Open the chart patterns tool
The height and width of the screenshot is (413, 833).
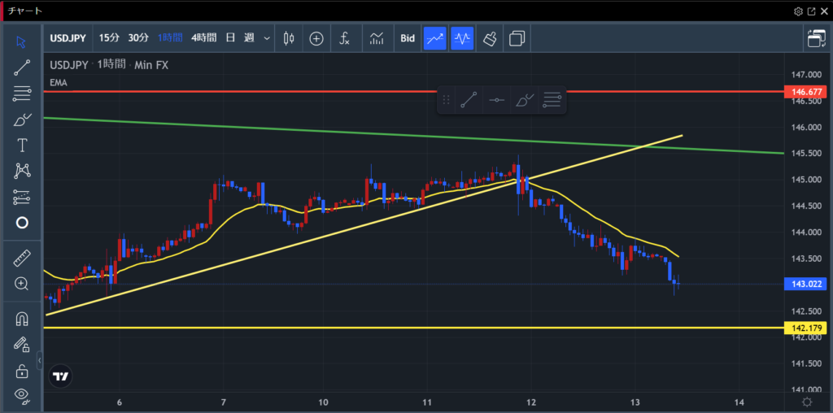pyautogui.click(x=22, y=171)
